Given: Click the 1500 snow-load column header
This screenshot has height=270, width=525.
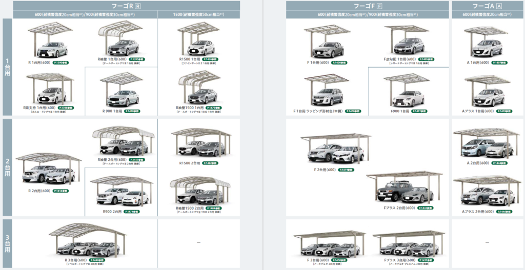Looking at the screenshot, I should click(199, 15).
